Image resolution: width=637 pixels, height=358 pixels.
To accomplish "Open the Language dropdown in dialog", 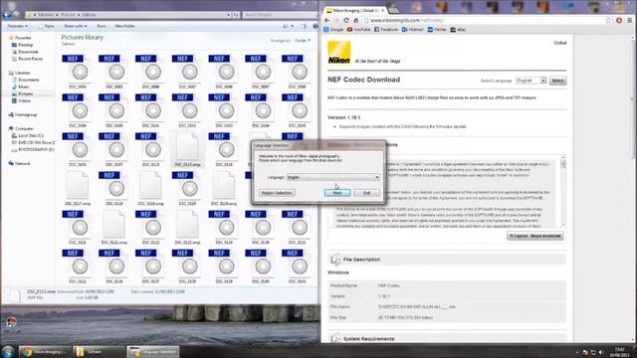I will [x=333, y=177].
